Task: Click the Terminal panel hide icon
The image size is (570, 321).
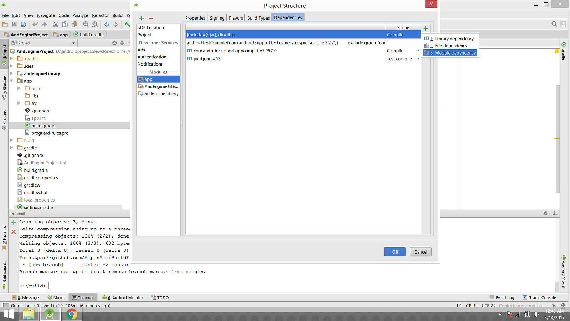Action: [555, 213]
